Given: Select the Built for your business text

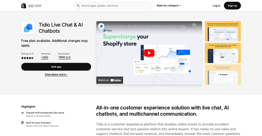Looking at the screenshot, I should (x=38, y=123).
